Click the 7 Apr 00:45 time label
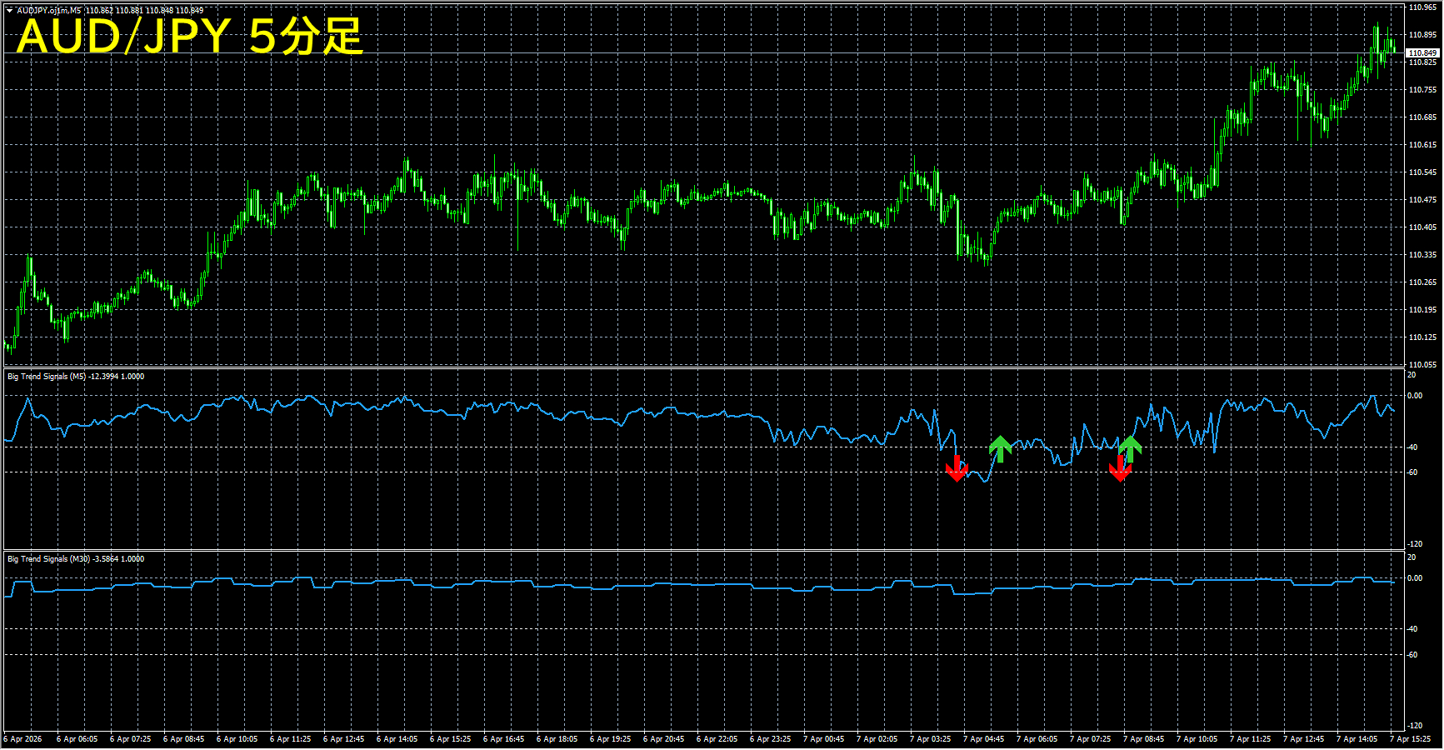The width and height of the screenshot is (1444, 750). (824, 739)
